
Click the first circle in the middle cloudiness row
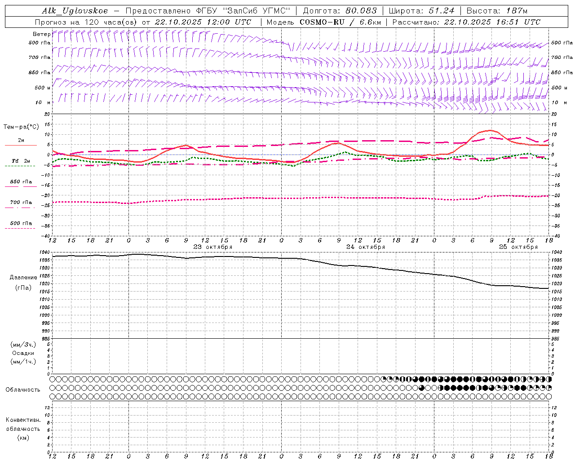53,388
